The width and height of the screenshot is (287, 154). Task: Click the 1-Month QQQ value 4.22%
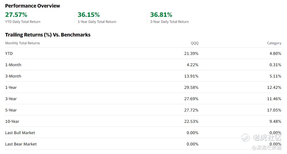pos(192,65)
